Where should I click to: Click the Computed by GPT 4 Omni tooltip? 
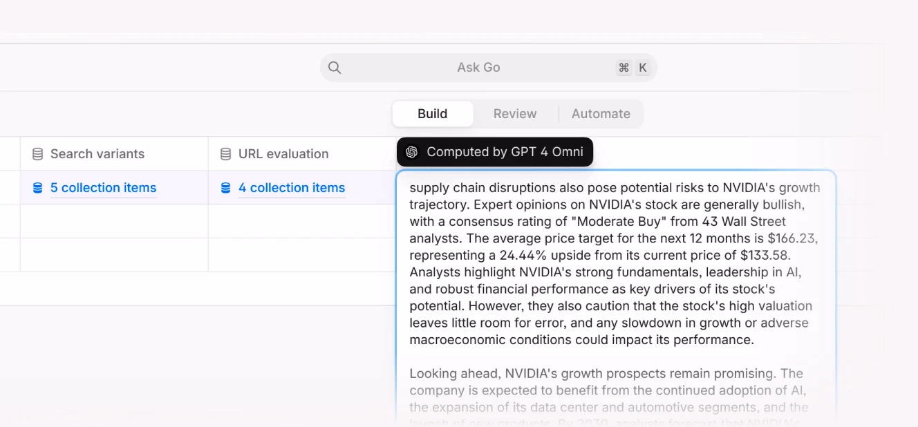(495, 152)
